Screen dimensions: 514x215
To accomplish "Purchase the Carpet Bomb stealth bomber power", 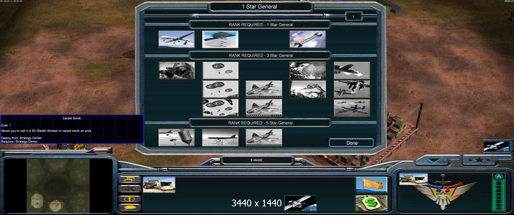I will (220, 39).
